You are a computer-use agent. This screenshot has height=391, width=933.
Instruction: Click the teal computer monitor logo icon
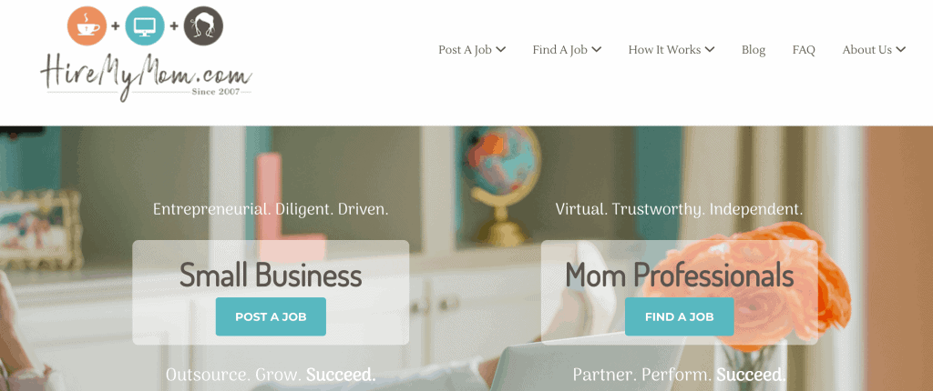tap(145, 25)
